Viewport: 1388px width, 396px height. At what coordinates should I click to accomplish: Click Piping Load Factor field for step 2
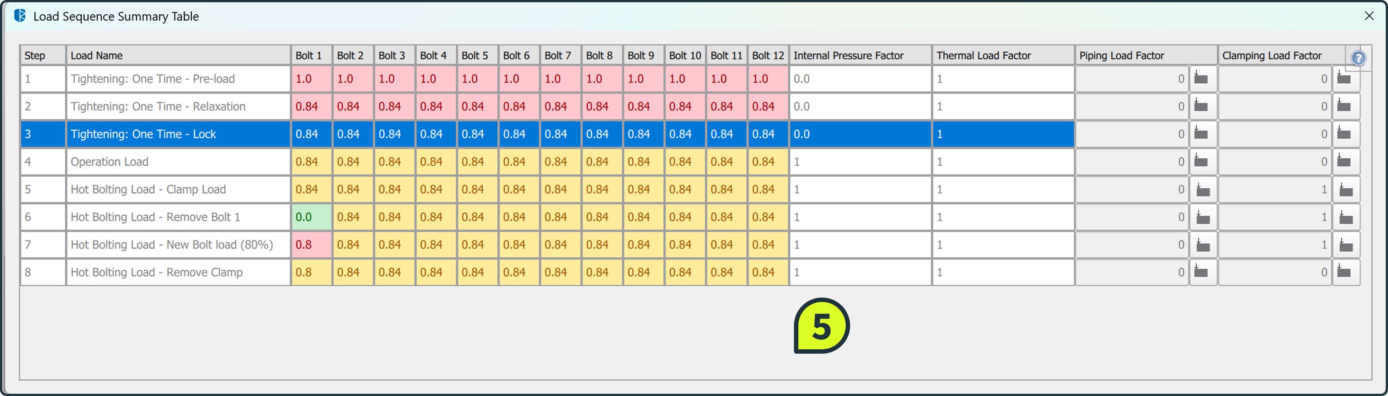(x=1132, y=107)
